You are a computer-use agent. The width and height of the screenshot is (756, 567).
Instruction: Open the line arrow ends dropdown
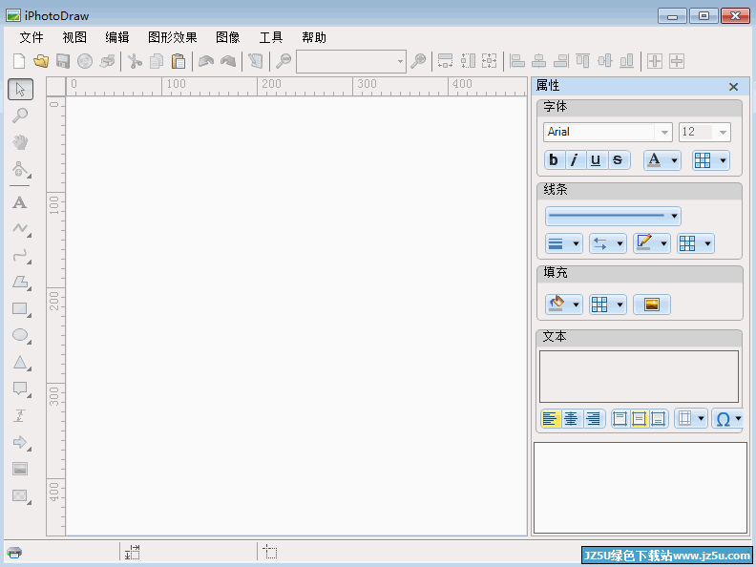[x=607, y=244]
